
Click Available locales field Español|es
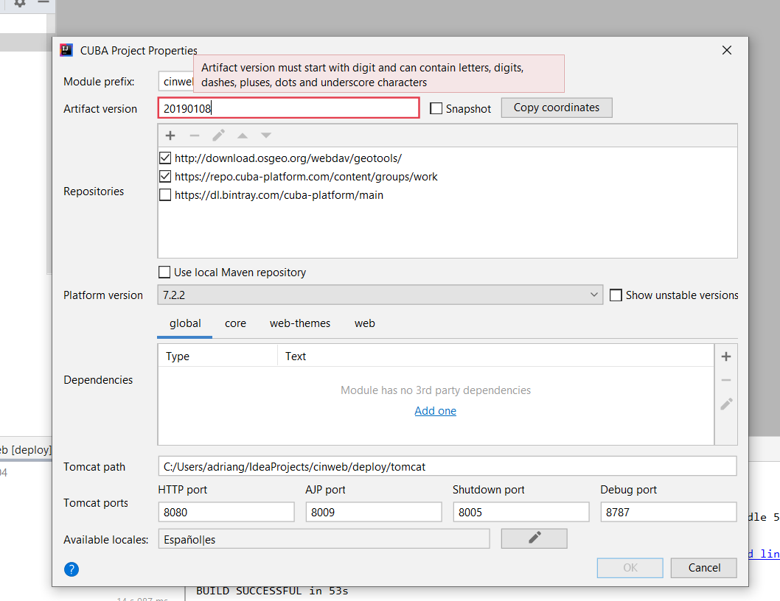(x=324, y=539)
